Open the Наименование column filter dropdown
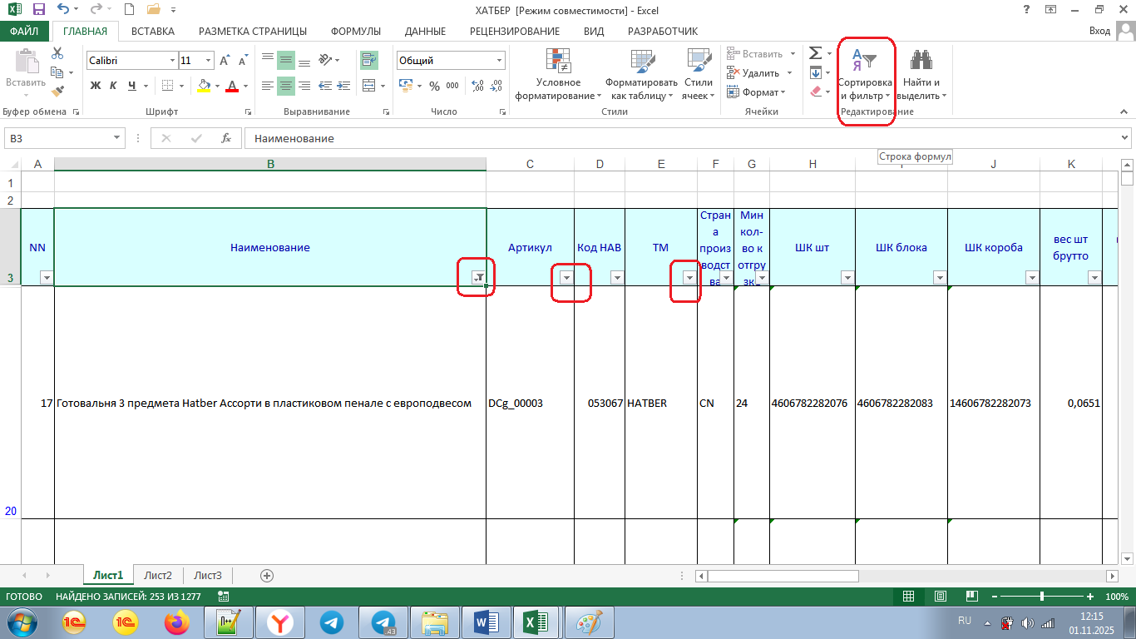 point(478,278)
